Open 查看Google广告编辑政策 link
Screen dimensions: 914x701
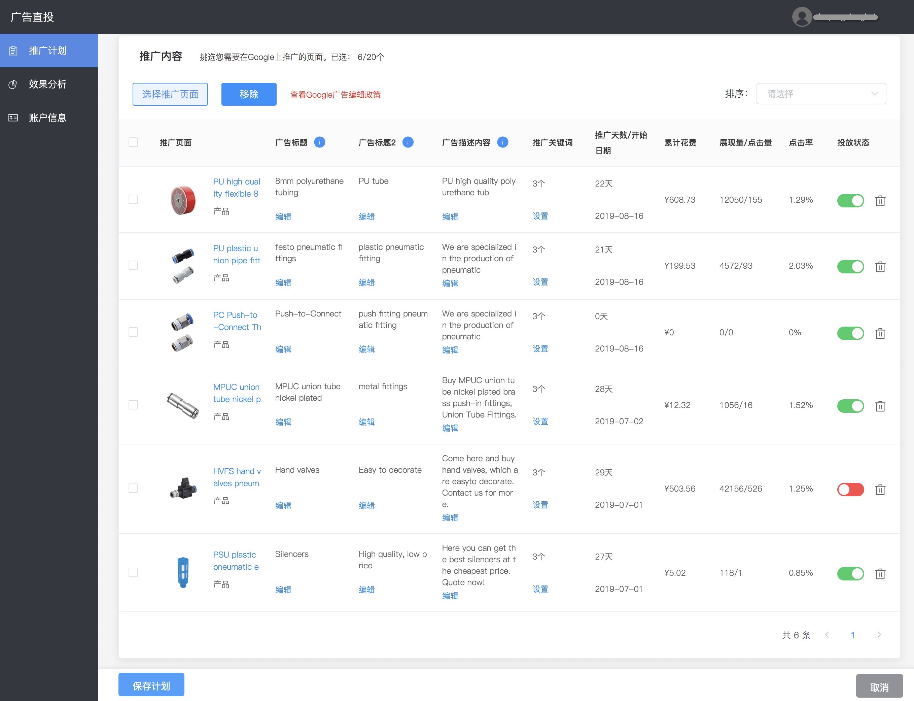click(335, 95)
